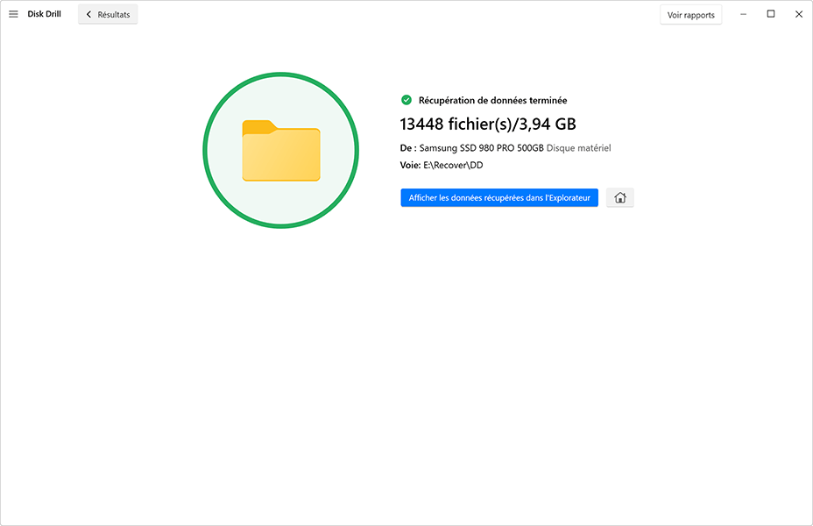The image size is (813, 526).
Task: Go back to Résultats
Action: pos(108,15)
